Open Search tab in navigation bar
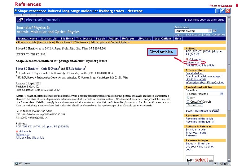246x167 pixels. pos(100,39)
